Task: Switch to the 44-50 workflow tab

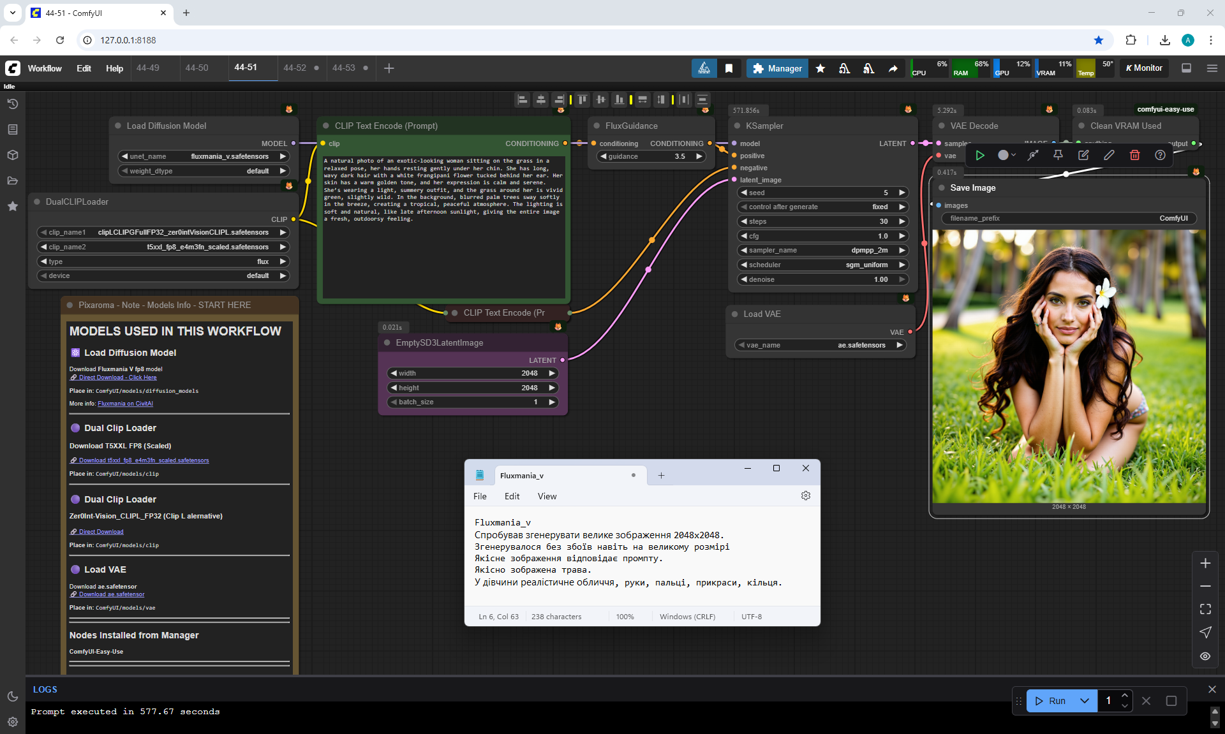Action: point(197,68)
